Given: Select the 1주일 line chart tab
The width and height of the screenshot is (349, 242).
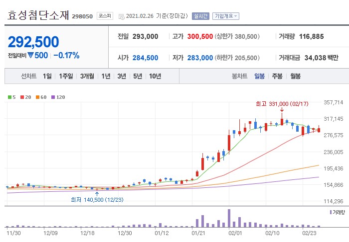Looking at the screenshot, I should [66, 77].
